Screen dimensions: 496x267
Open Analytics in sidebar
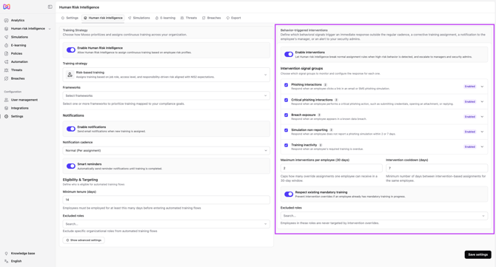18,20
